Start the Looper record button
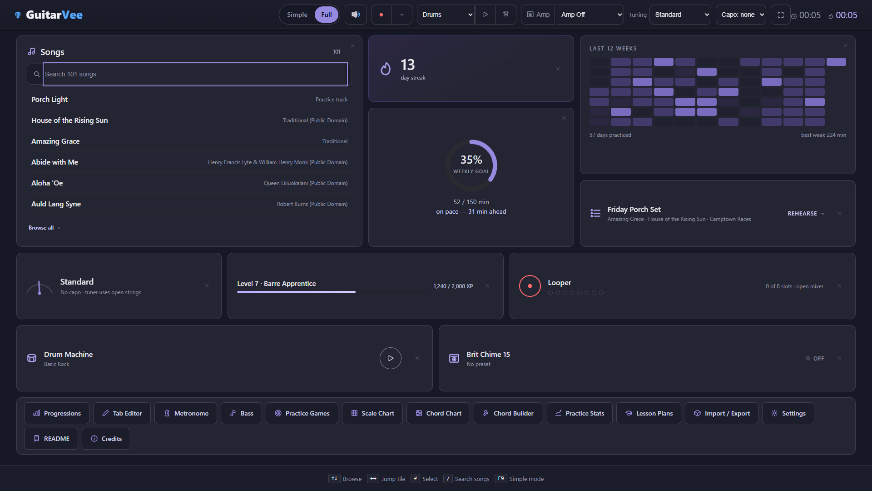 [x=530, y=286]
